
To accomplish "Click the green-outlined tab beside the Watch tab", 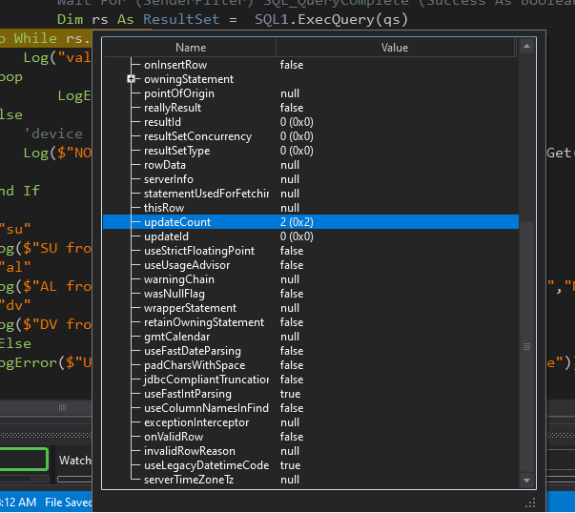I will click(x=24, y=459).
